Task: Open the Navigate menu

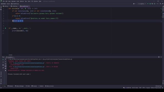Action: pos(14,1)
